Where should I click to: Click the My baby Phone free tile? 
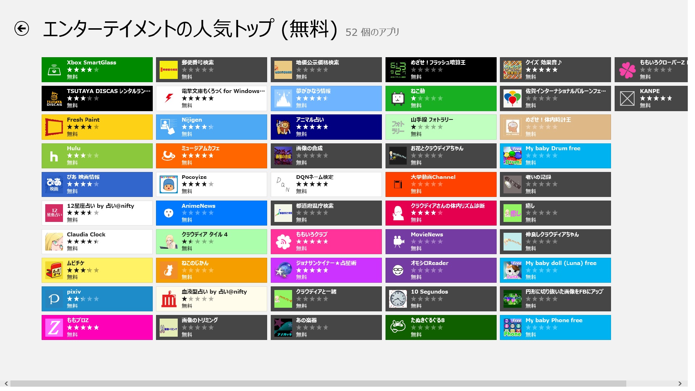pos(555,328)
